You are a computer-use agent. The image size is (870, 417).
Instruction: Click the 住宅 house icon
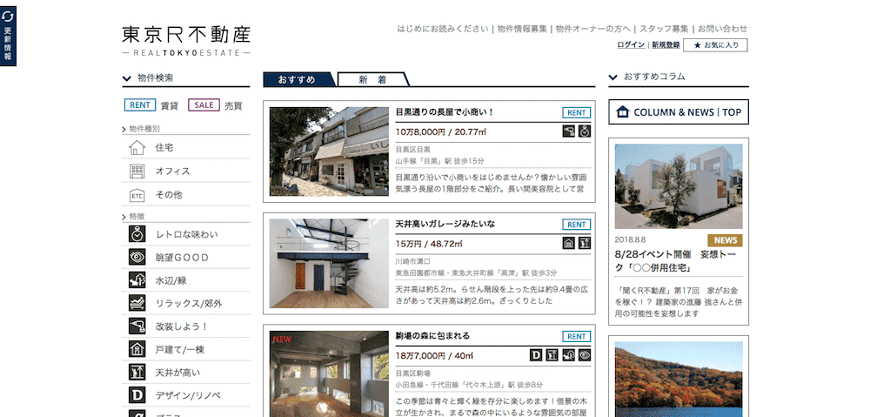[x=137, y=148]
